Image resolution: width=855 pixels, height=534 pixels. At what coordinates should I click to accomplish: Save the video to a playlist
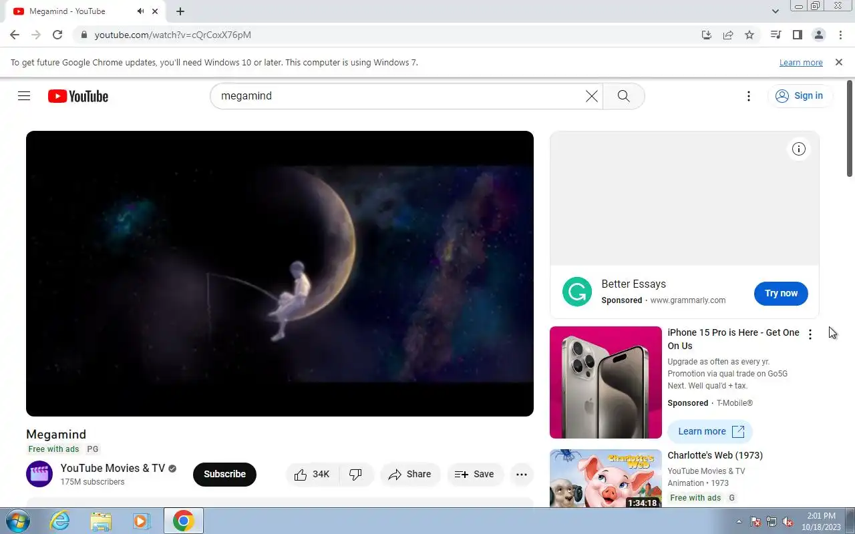tap(475, 475)
